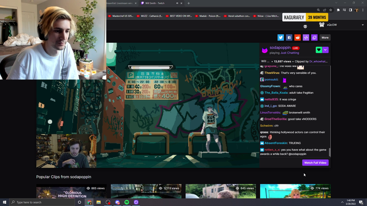The height and width of the screenshot is (206, 367).
Task: Open File Explorer from taskbar
Action: tap(99, 202)
